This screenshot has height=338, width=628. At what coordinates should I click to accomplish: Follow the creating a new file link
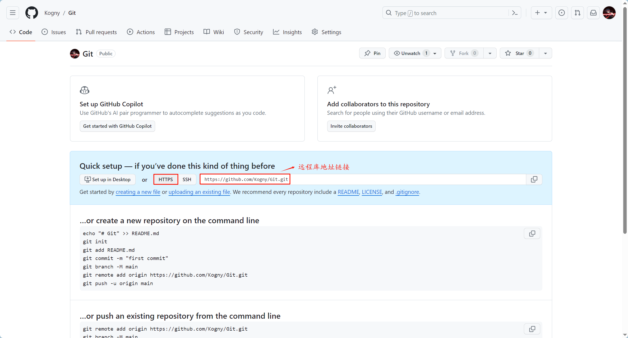pyautogui.click(x=138, y=192)
